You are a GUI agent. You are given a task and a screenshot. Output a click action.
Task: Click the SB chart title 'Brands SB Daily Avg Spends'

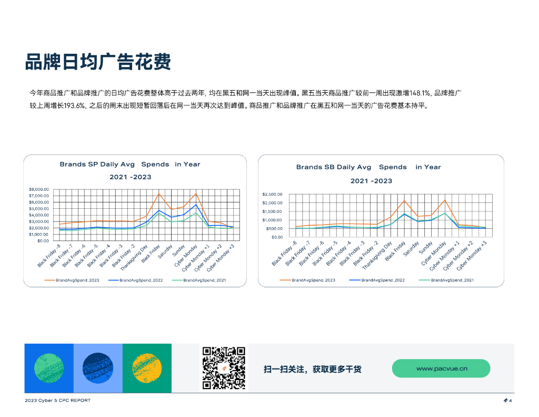pos(368,167)
